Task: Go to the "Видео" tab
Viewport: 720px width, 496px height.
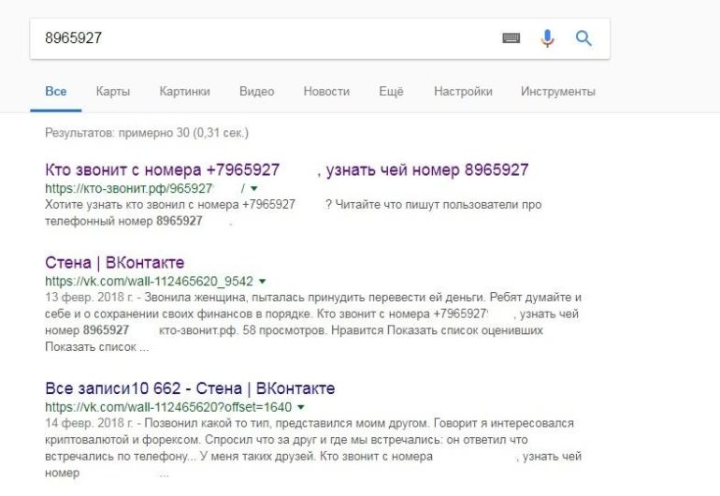Action: [x=257, y=92]
